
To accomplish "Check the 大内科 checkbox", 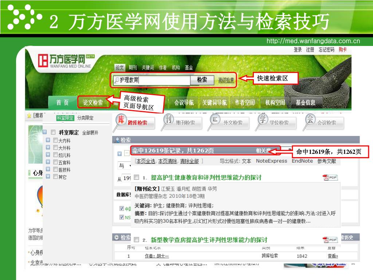I will click(55, 140).
